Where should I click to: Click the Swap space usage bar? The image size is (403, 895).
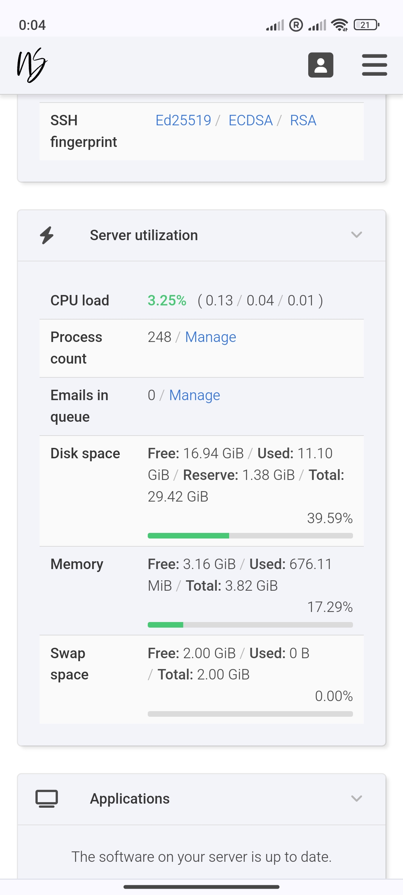250,714
